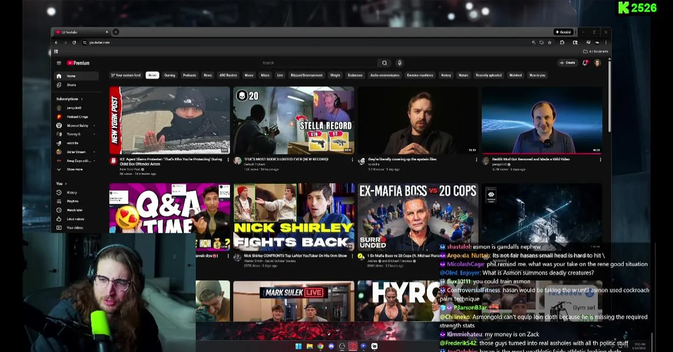Open the Windows Start menu

[x=299, y=346]
